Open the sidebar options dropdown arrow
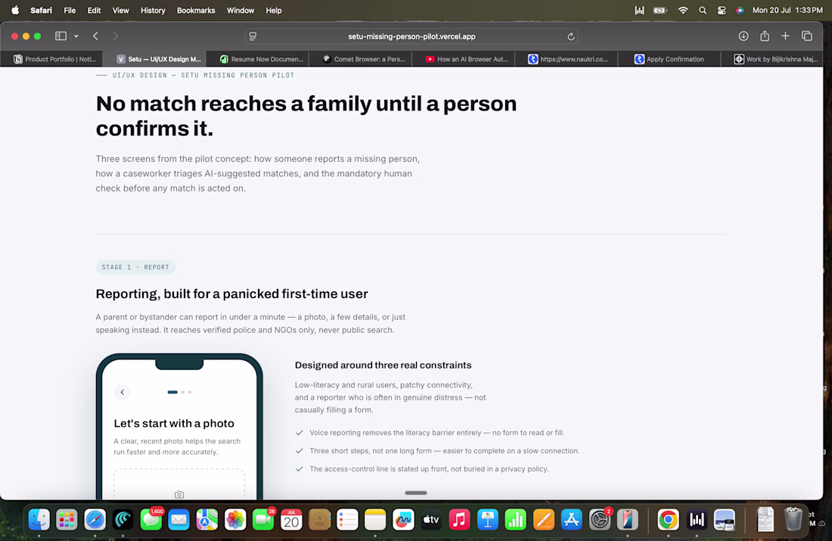 click(76, 36)
